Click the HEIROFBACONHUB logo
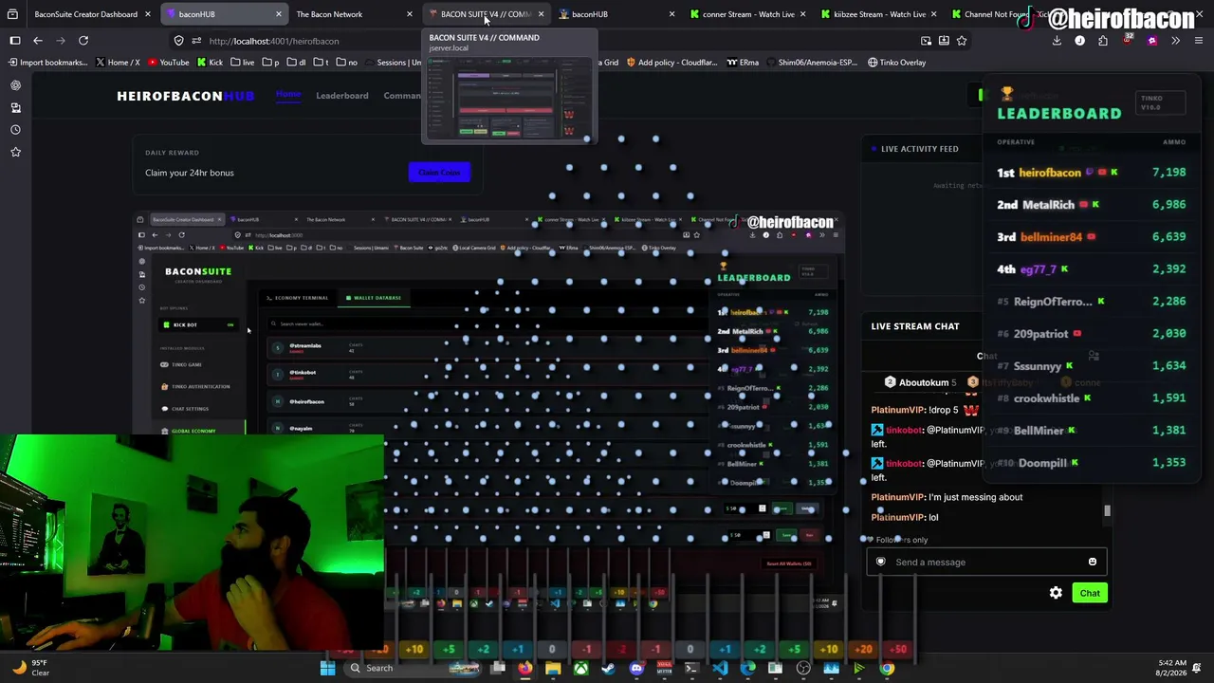This screenshot has width=1214, height=683. click(x=186, y=96)
